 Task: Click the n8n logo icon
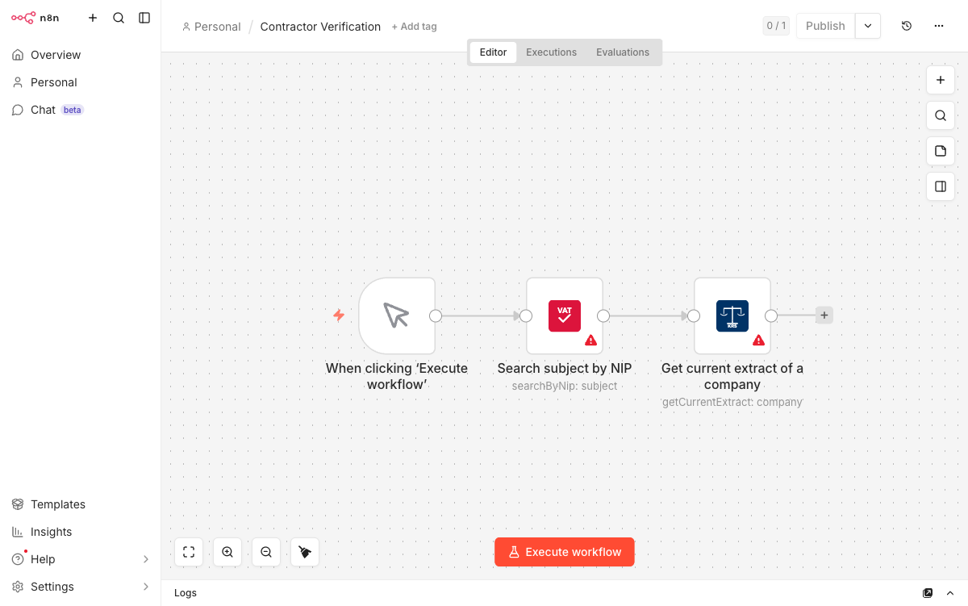tap(23, 18)
